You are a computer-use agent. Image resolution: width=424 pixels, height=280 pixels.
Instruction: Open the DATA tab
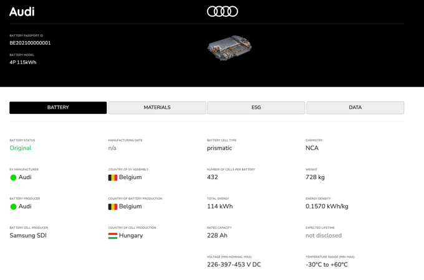355,108
